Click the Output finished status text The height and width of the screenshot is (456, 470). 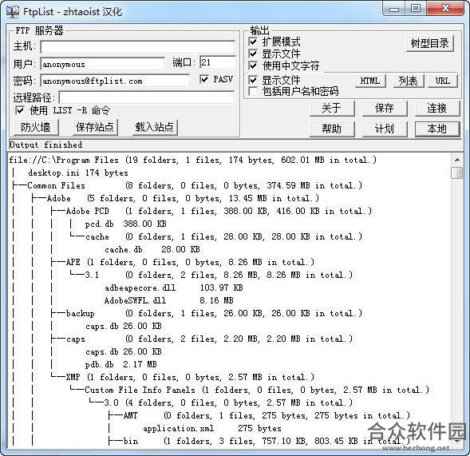pyautogui.click(x=45, y=145)
